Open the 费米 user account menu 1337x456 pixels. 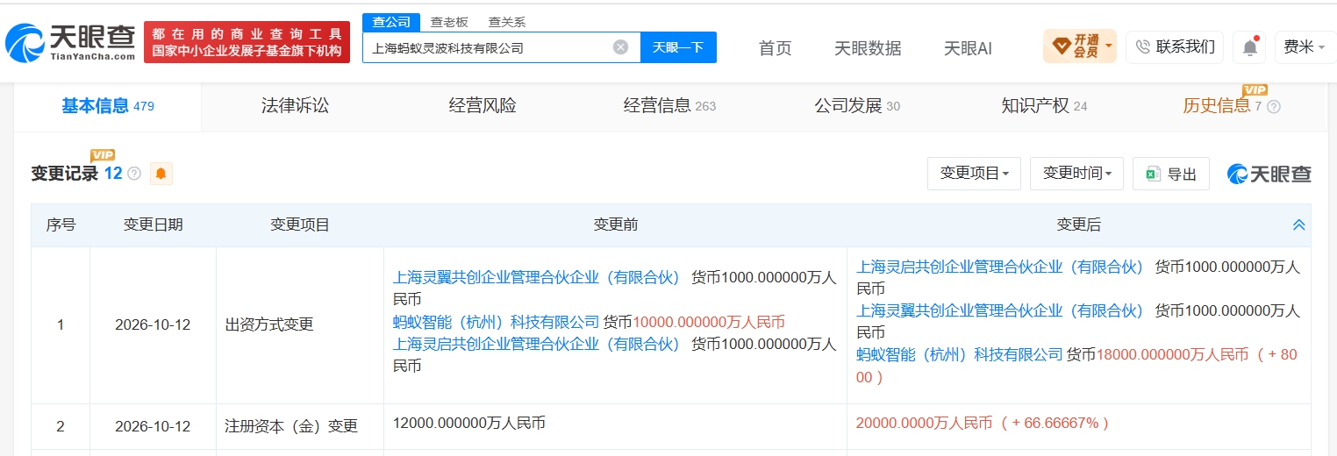click(1305, 47)
